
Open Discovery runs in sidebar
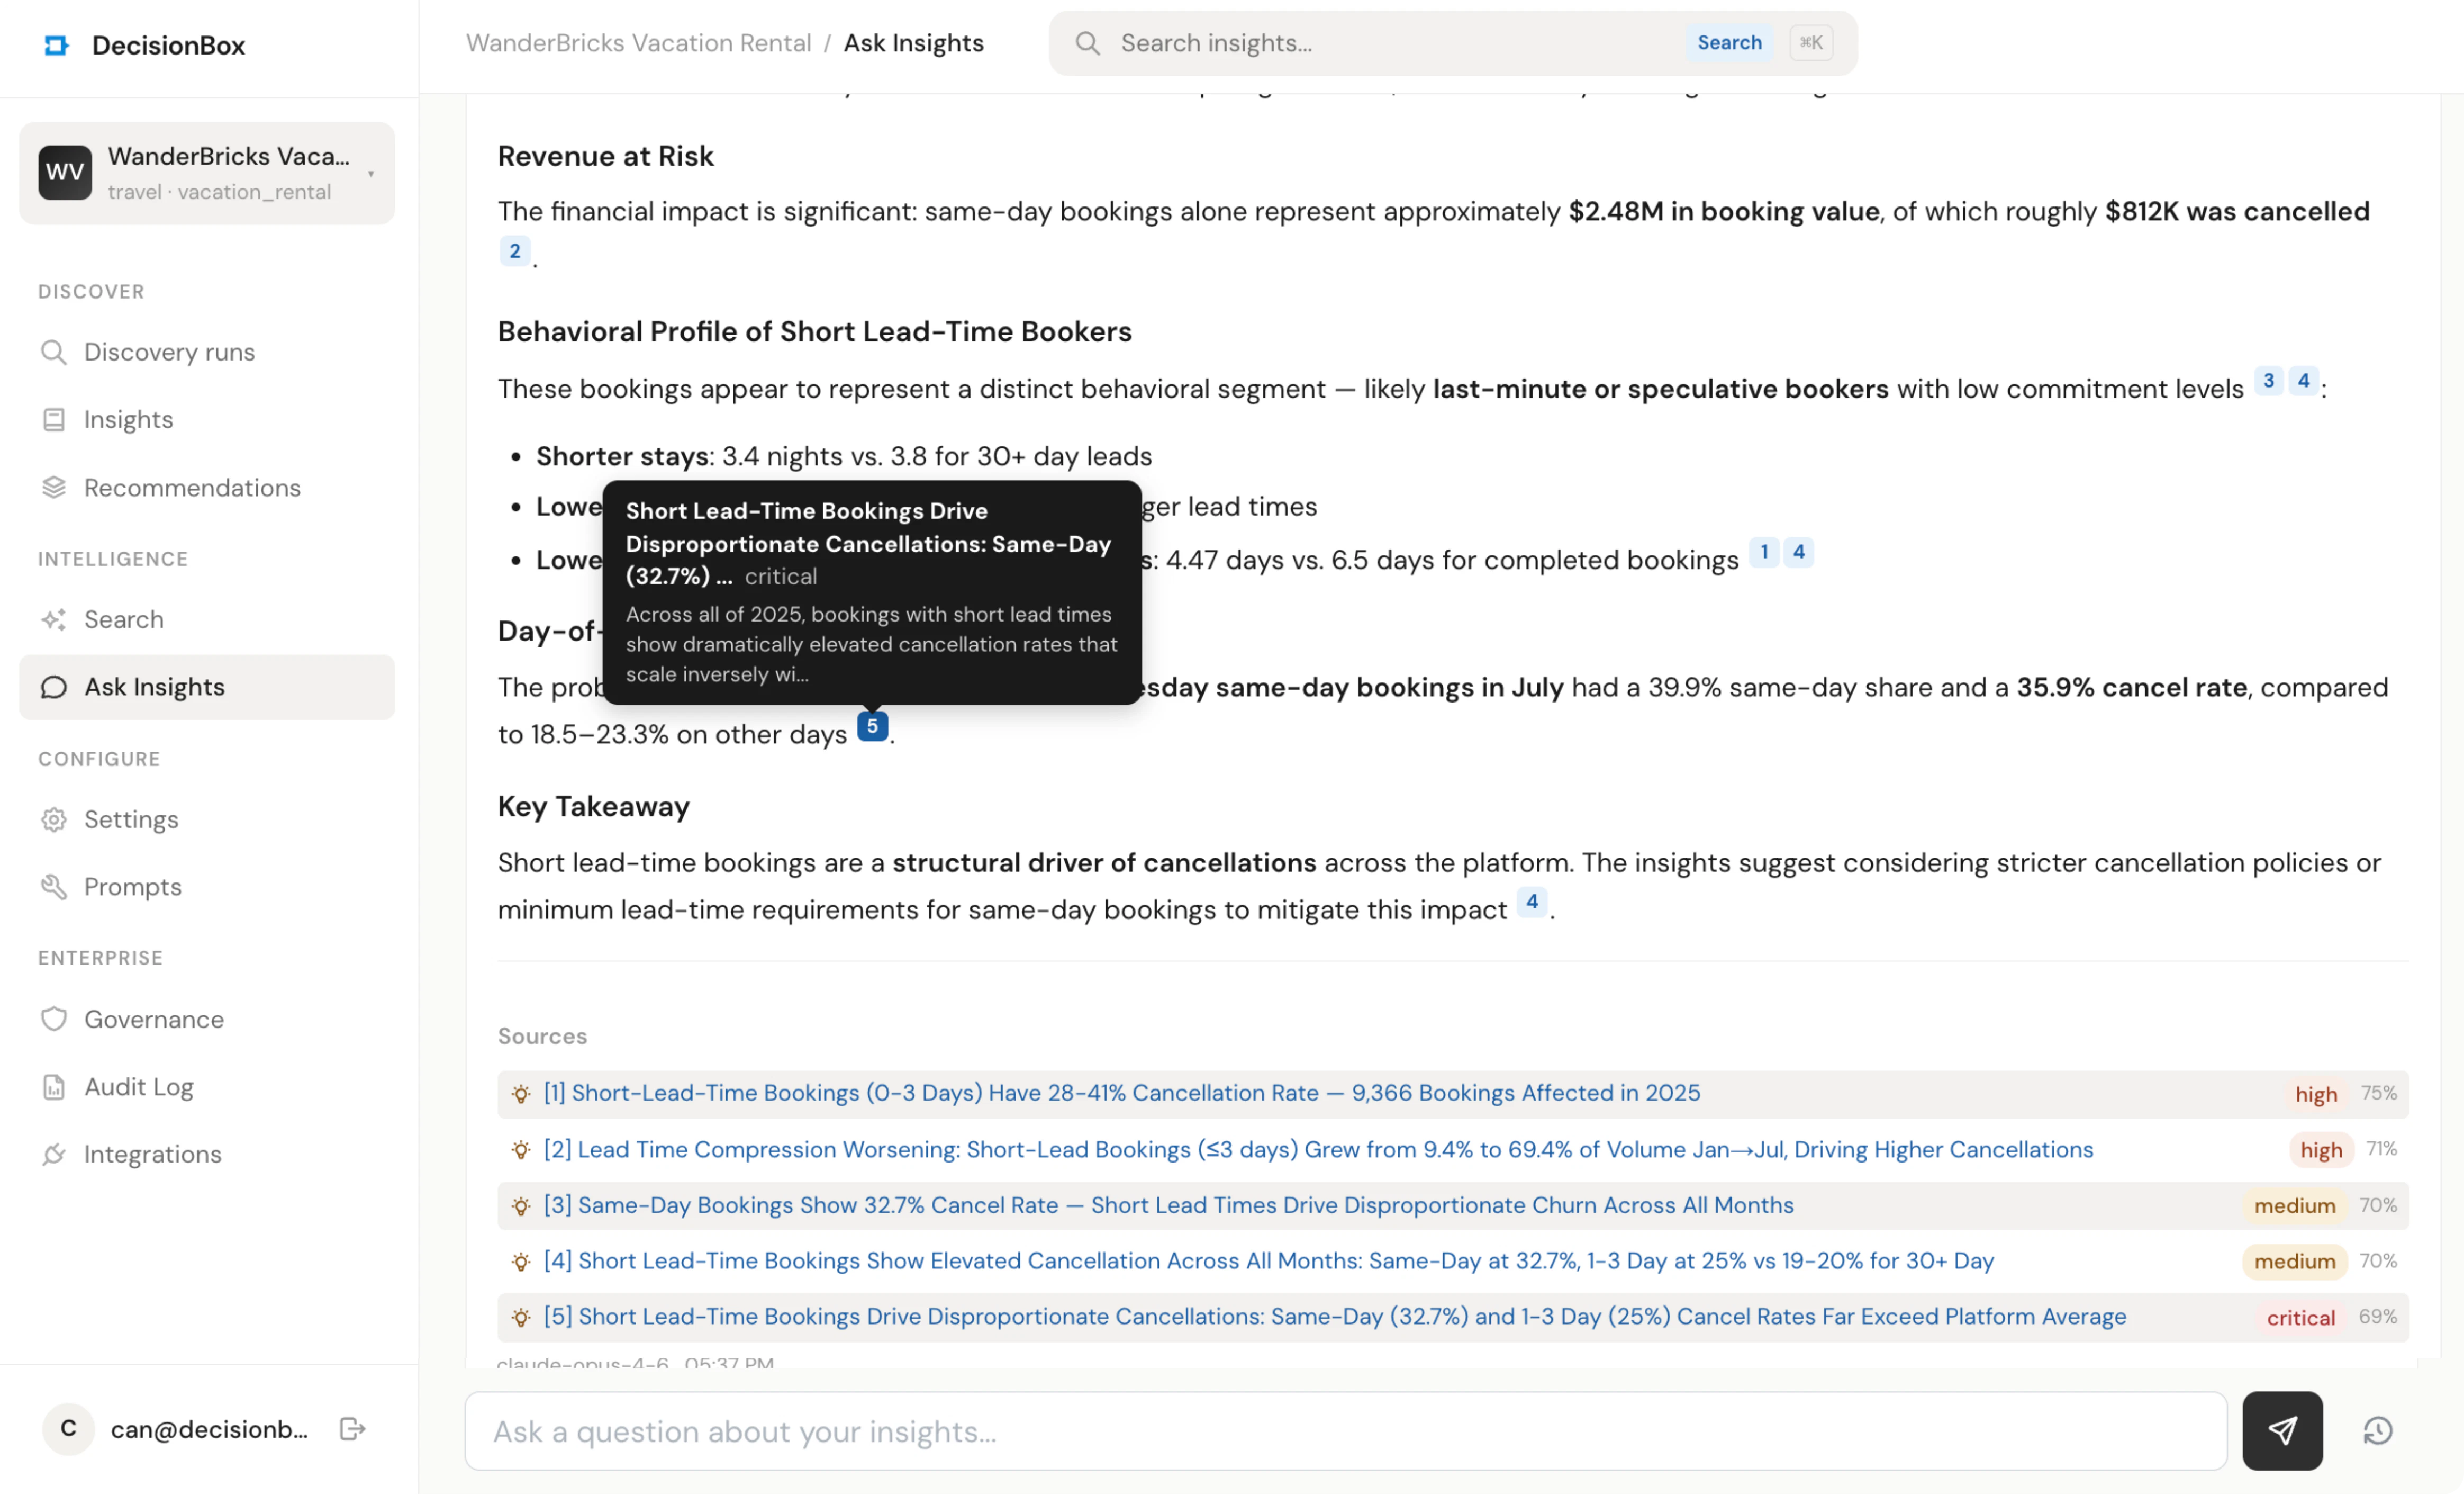point(169,352)
